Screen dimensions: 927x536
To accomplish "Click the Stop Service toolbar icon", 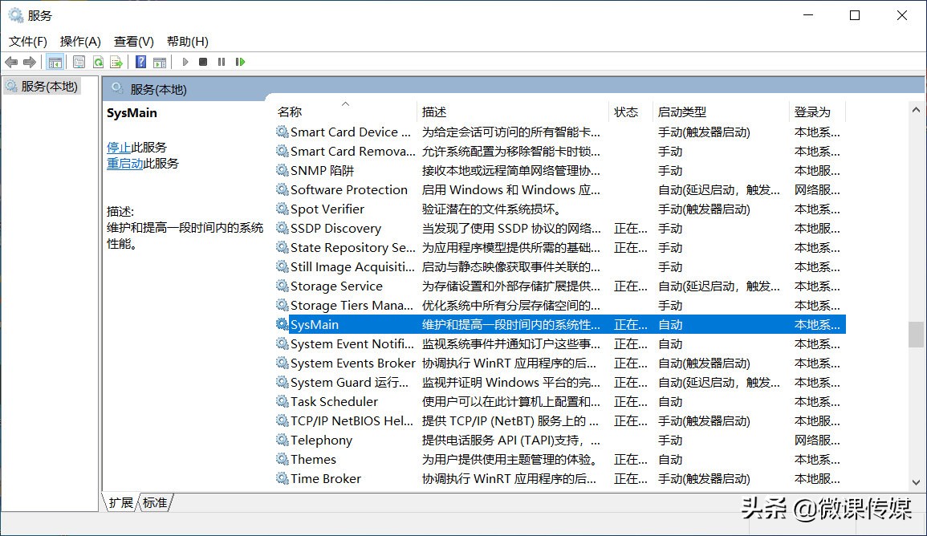I will pos(202,62).
